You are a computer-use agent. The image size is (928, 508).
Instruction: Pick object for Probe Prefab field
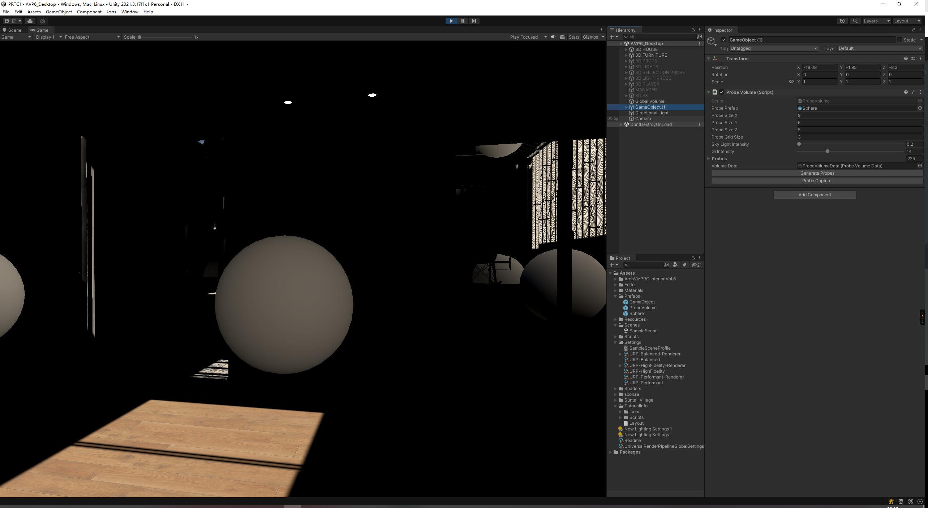click(920, 108)
